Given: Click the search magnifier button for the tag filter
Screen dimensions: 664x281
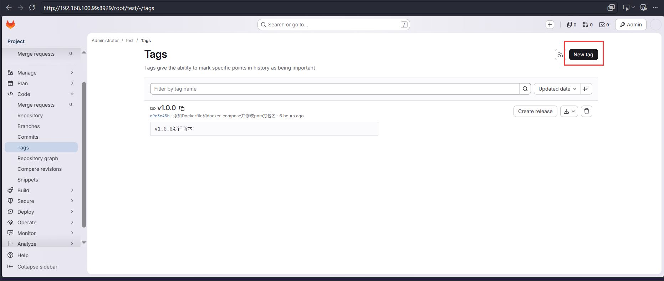Looking at the screenshot, I should point(525,89).
